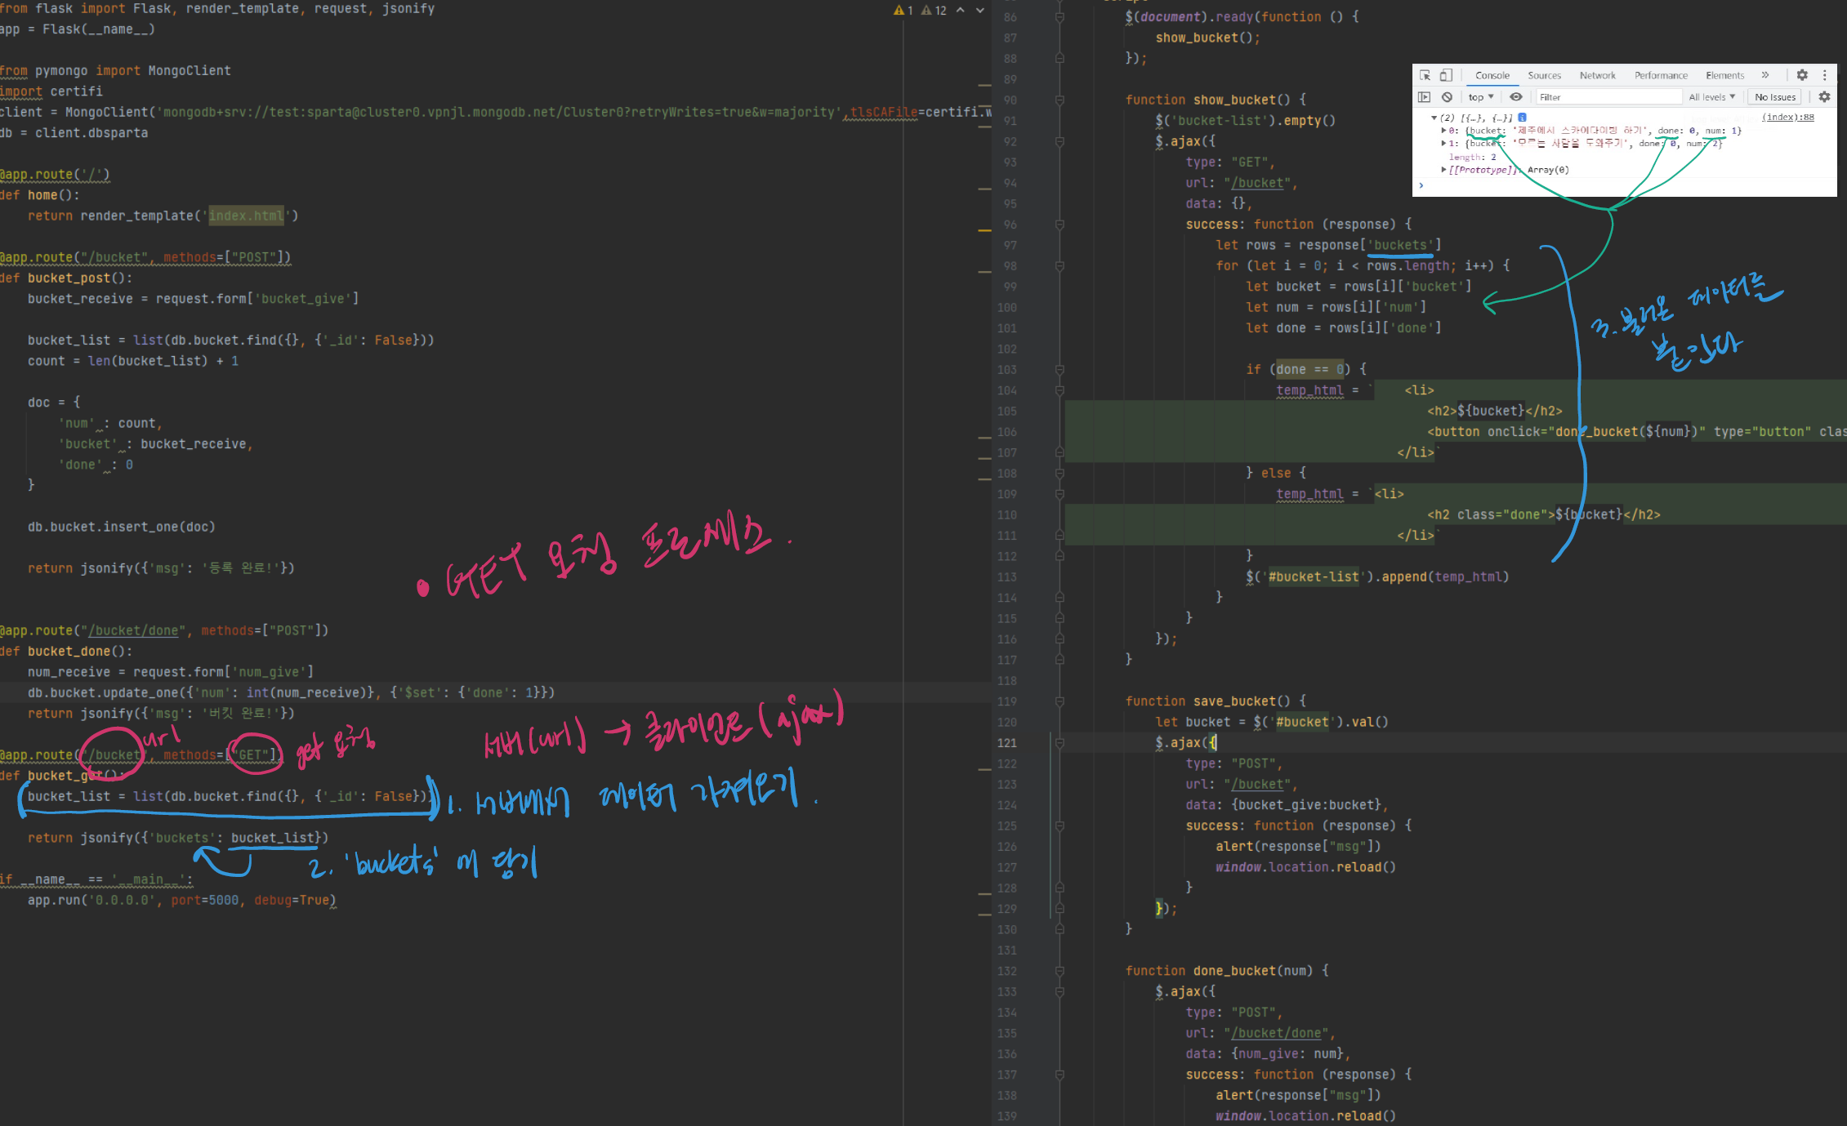Expand the [[Prototype]] Array entry
Viewport: 1847px width, 1126px height.
1443,170
